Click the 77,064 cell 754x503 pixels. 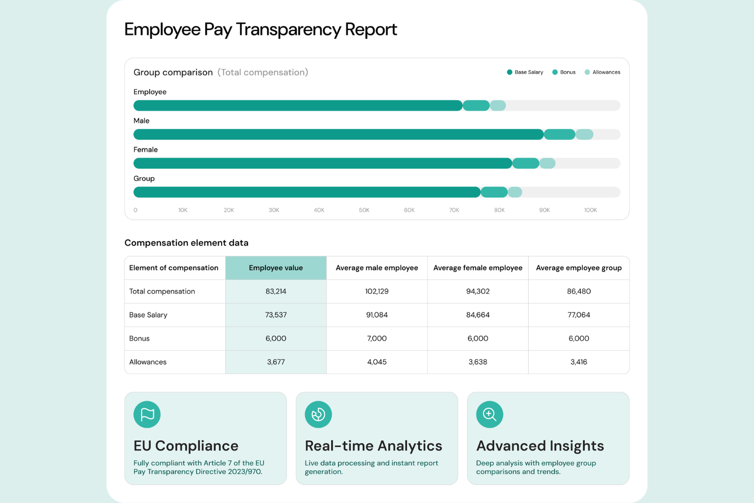[579, 315]
